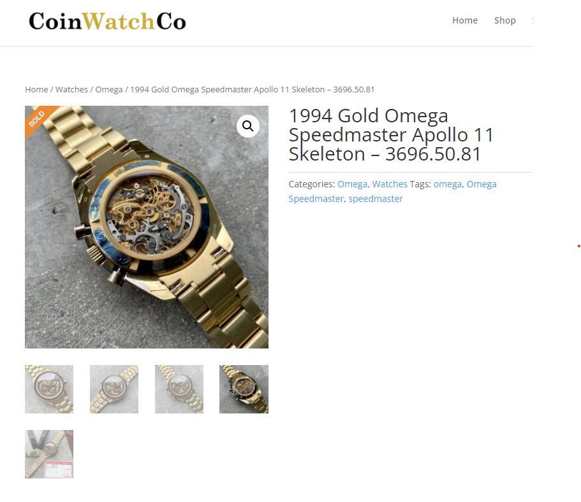Select the fourth thumbnail showing caseback
Image resolution: width=581 pixels, height=502 pixels.
coord(244,389)
